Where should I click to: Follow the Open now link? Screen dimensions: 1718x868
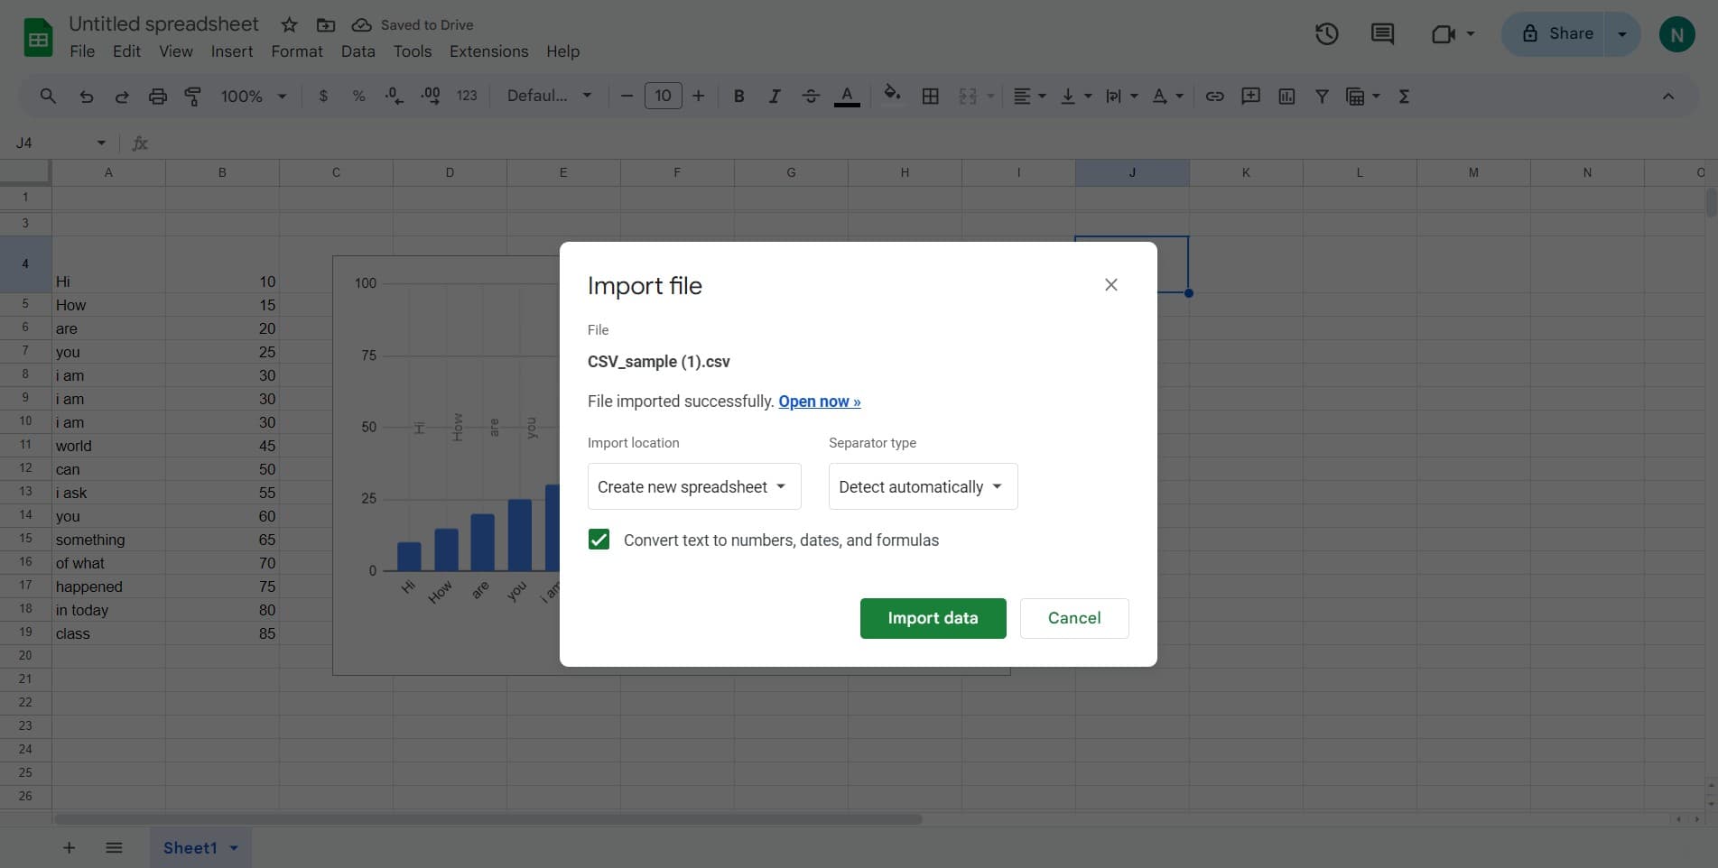pos(818,401)
